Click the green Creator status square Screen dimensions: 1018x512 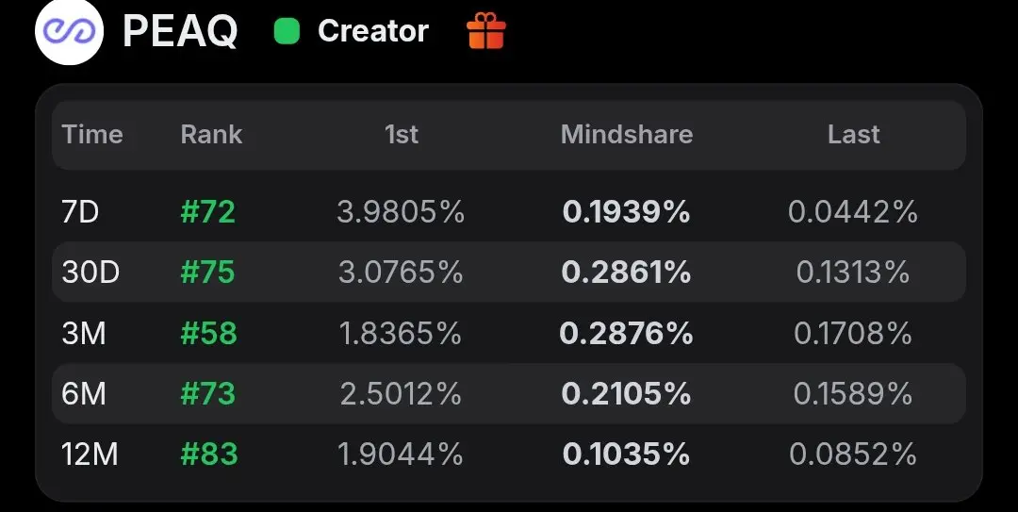click(287, 31)
